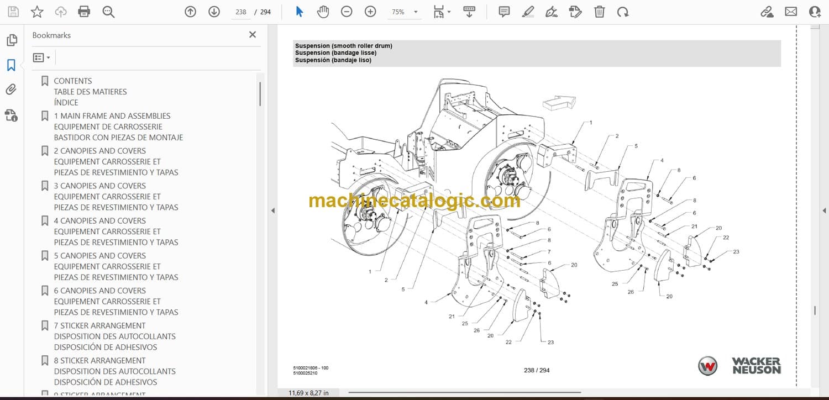This screenshot has width=829, height=400.
Task: Click the document horizontal scrollbar
Action: 464,393
